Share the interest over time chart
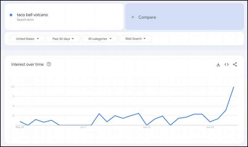248x147 pixels. [x=235, y=64]
